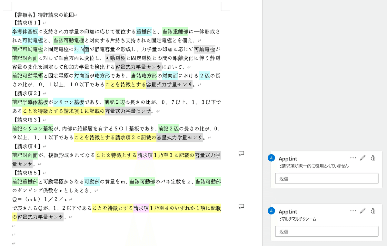Click the 【請求項5】 heading
Screen dimensions: 387x246
pos(27,173)
